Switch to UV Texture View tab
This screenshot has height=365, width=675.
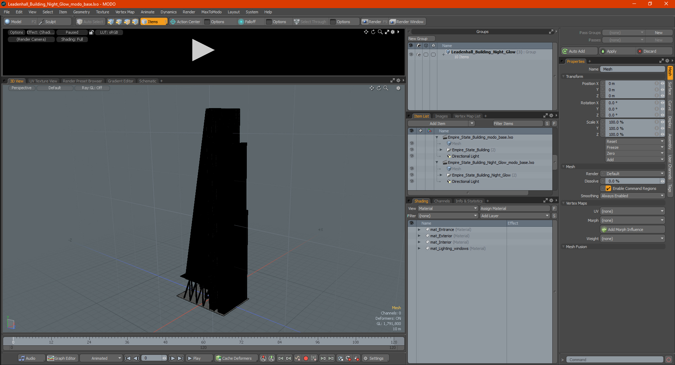click(43, 81)
